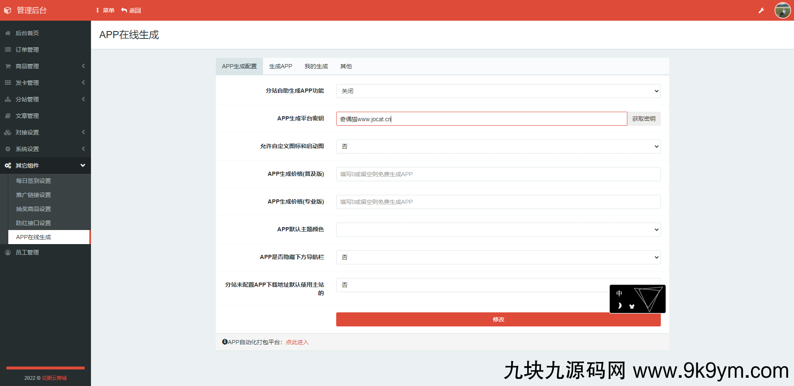Click the 点此进入 link
The width and height of the screenshot is (794, 386).
[297, 342]
